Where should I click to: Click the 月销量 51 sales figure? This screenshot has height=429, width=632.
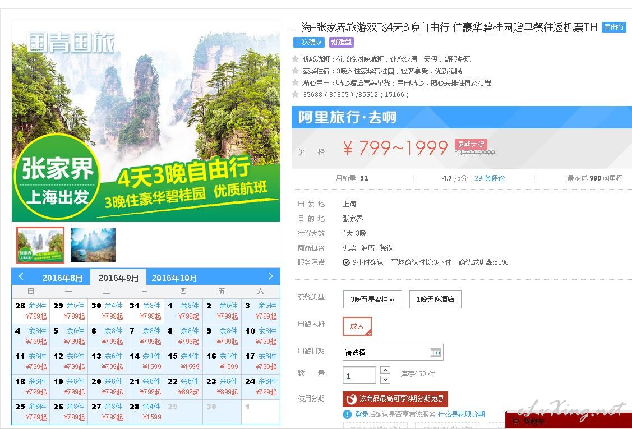(352, 178)
